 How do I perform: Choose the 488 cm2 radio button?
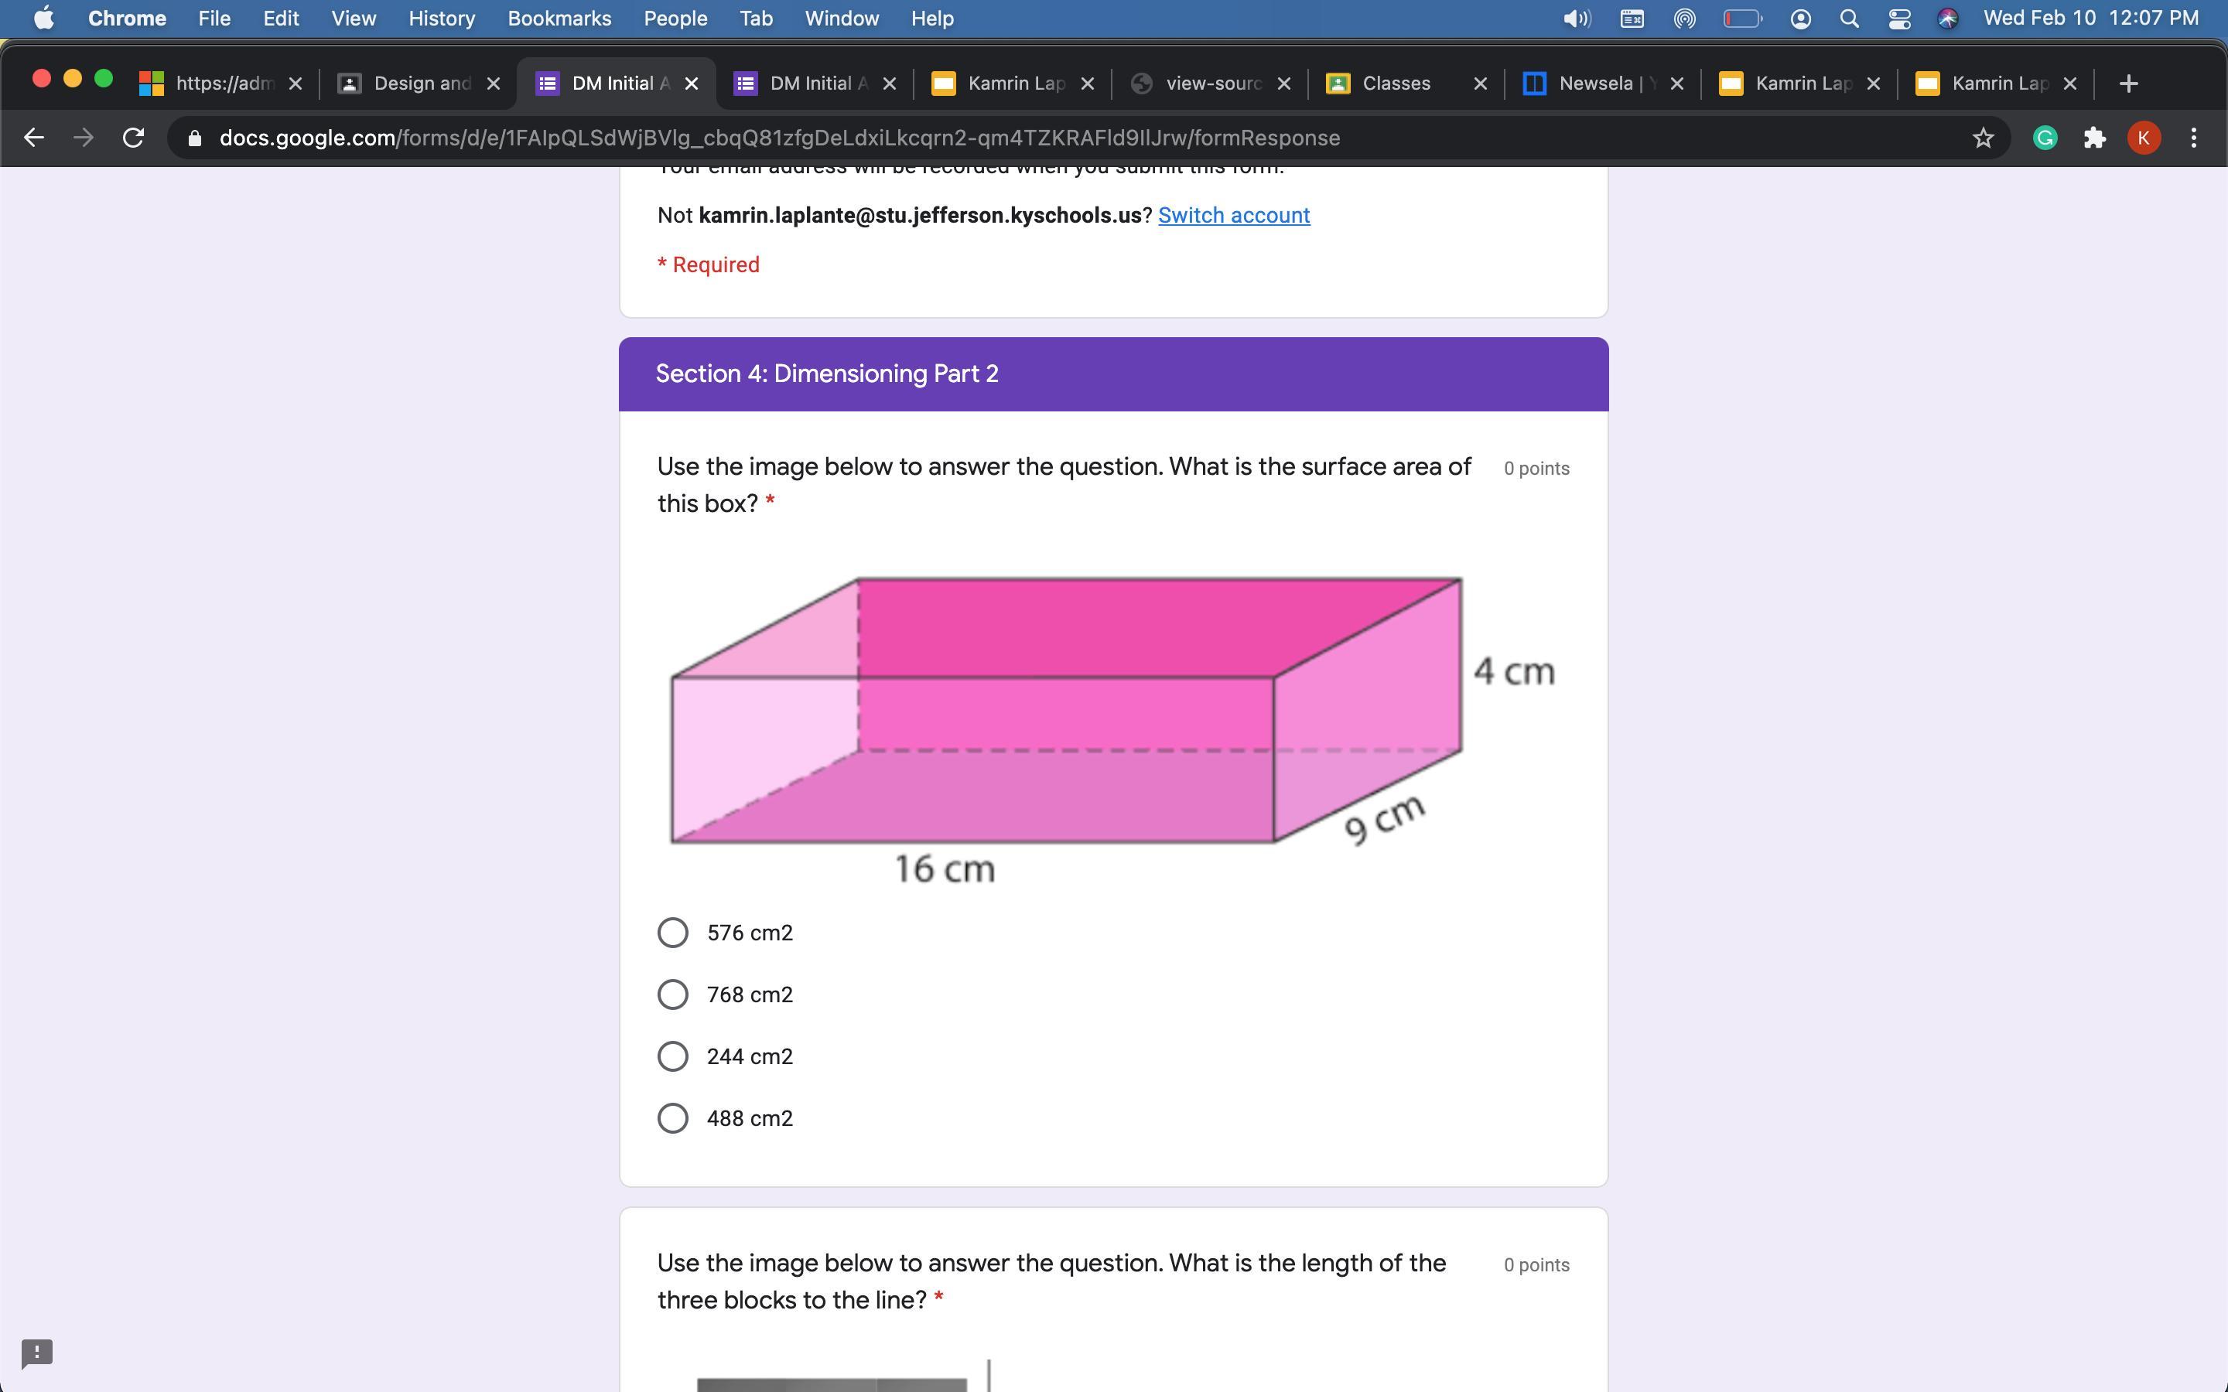(673, 1117)
